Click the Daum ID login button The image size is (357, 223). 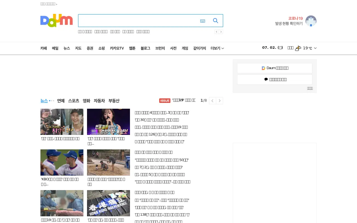pos(275,68)
